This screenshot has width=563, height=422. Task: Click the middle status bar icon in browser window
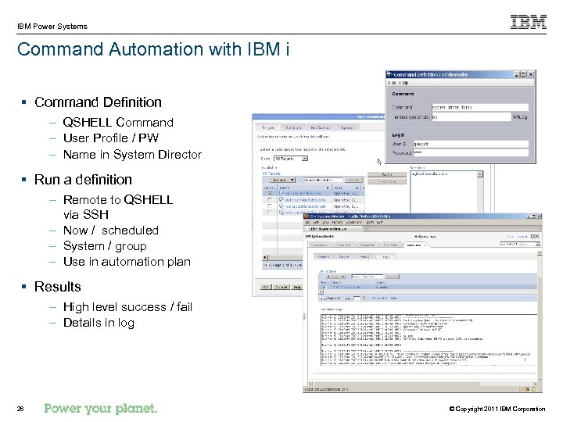click(x=529, y=389)
